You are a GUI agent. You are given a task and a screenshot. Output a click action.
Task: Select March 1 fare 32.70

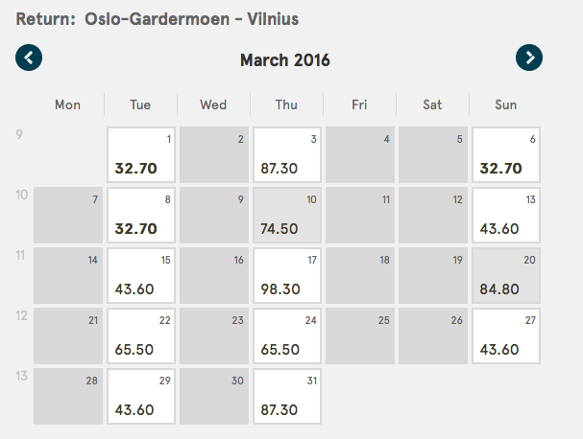point(141,154)
